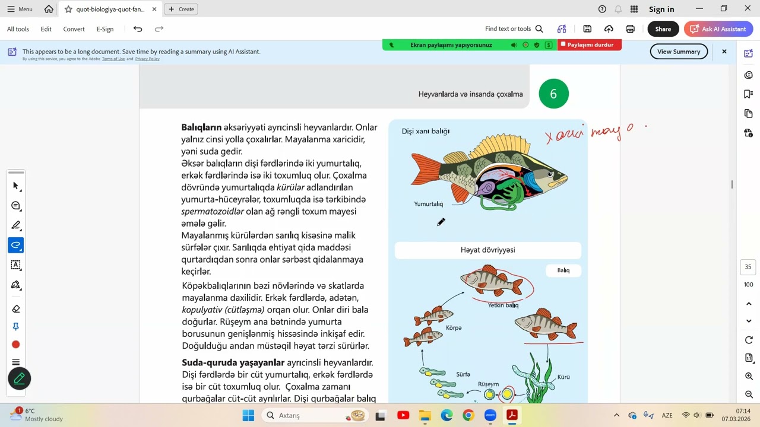Open the weather widget Mostly cloudy

coord(36,415)
